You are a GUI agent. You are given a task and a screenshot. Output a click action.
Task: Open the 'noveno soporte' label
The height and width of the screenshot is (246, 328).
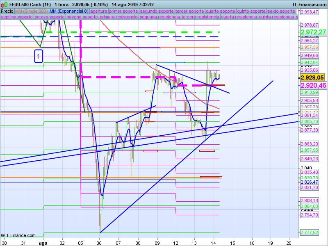[x=82, y=17]
